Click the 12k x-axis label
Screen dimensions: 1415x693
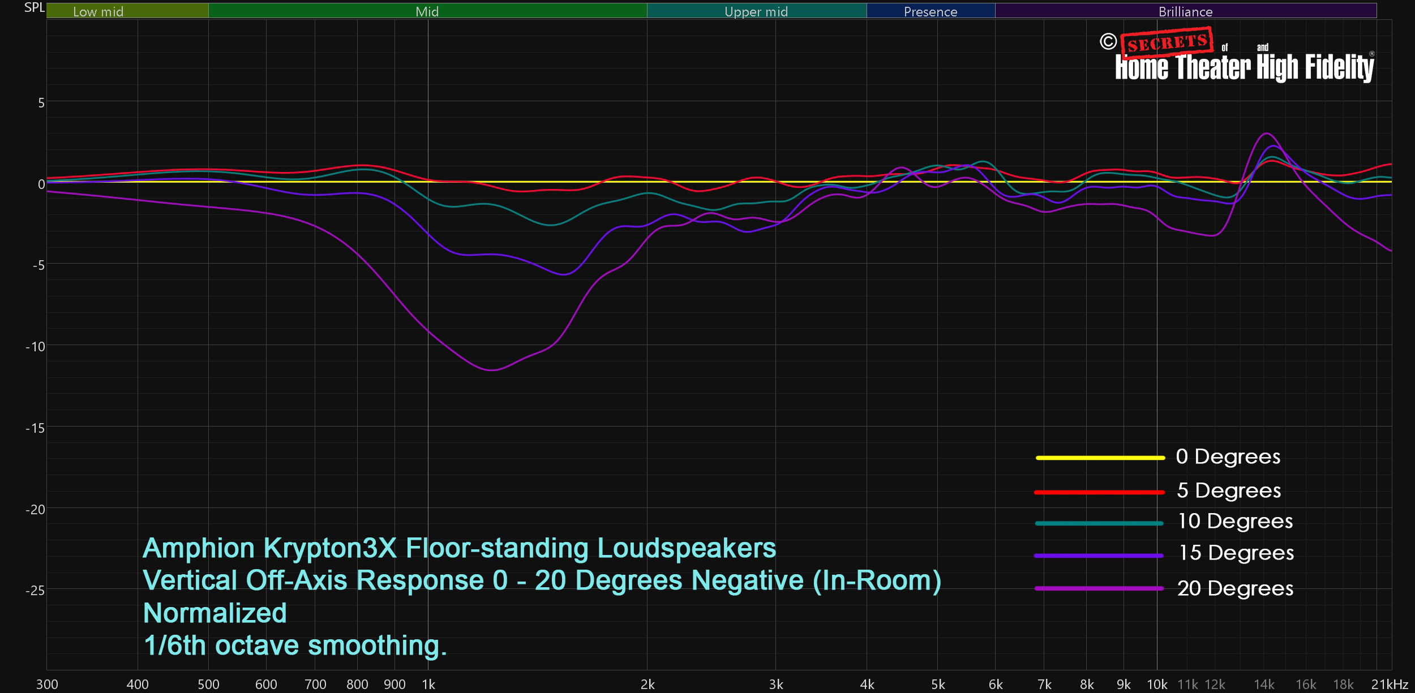point(1215,685)
